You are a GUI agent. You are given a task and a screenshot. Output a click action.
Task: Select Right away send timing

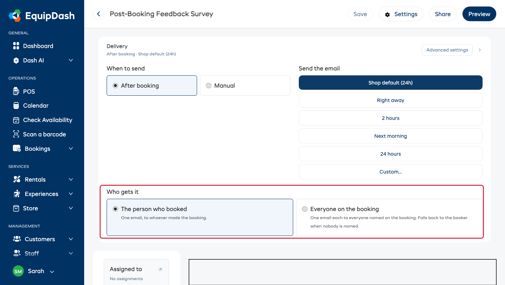click(x=391, y=100)
